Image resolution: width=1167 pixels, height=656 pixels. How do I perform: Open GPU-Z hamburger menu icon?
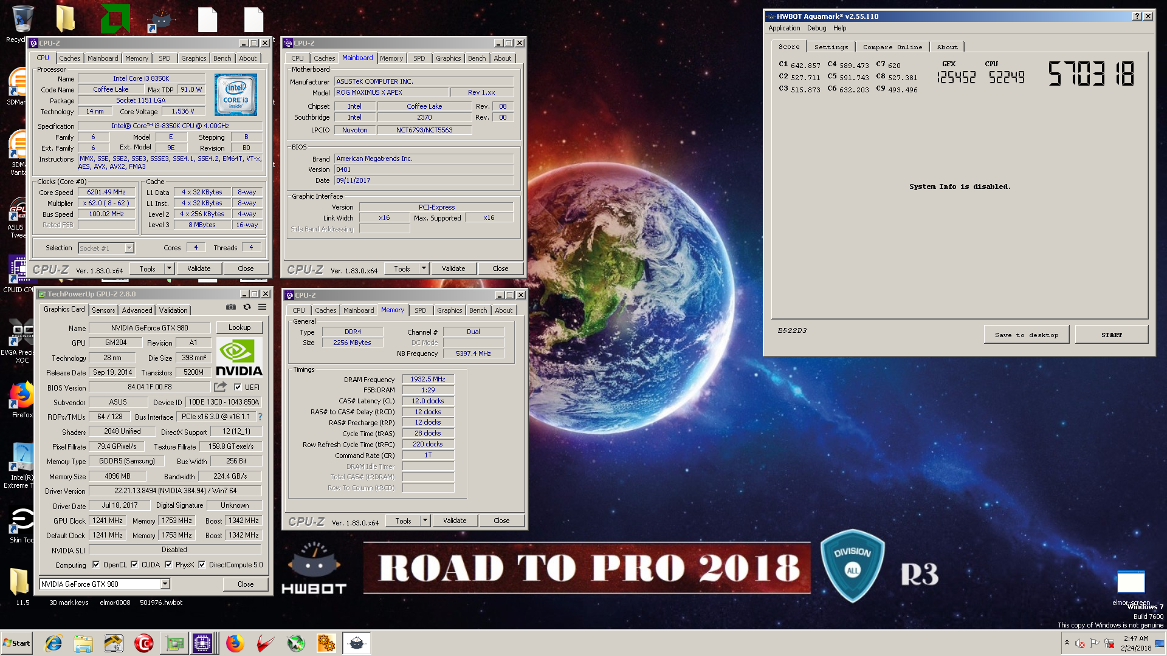coord(263,307)
